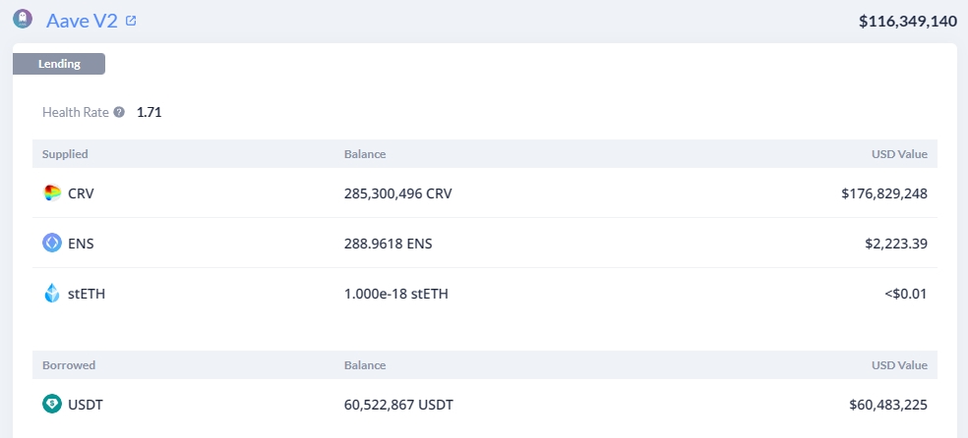
Task: Click the Supplied column header
Action: [65, 154]
